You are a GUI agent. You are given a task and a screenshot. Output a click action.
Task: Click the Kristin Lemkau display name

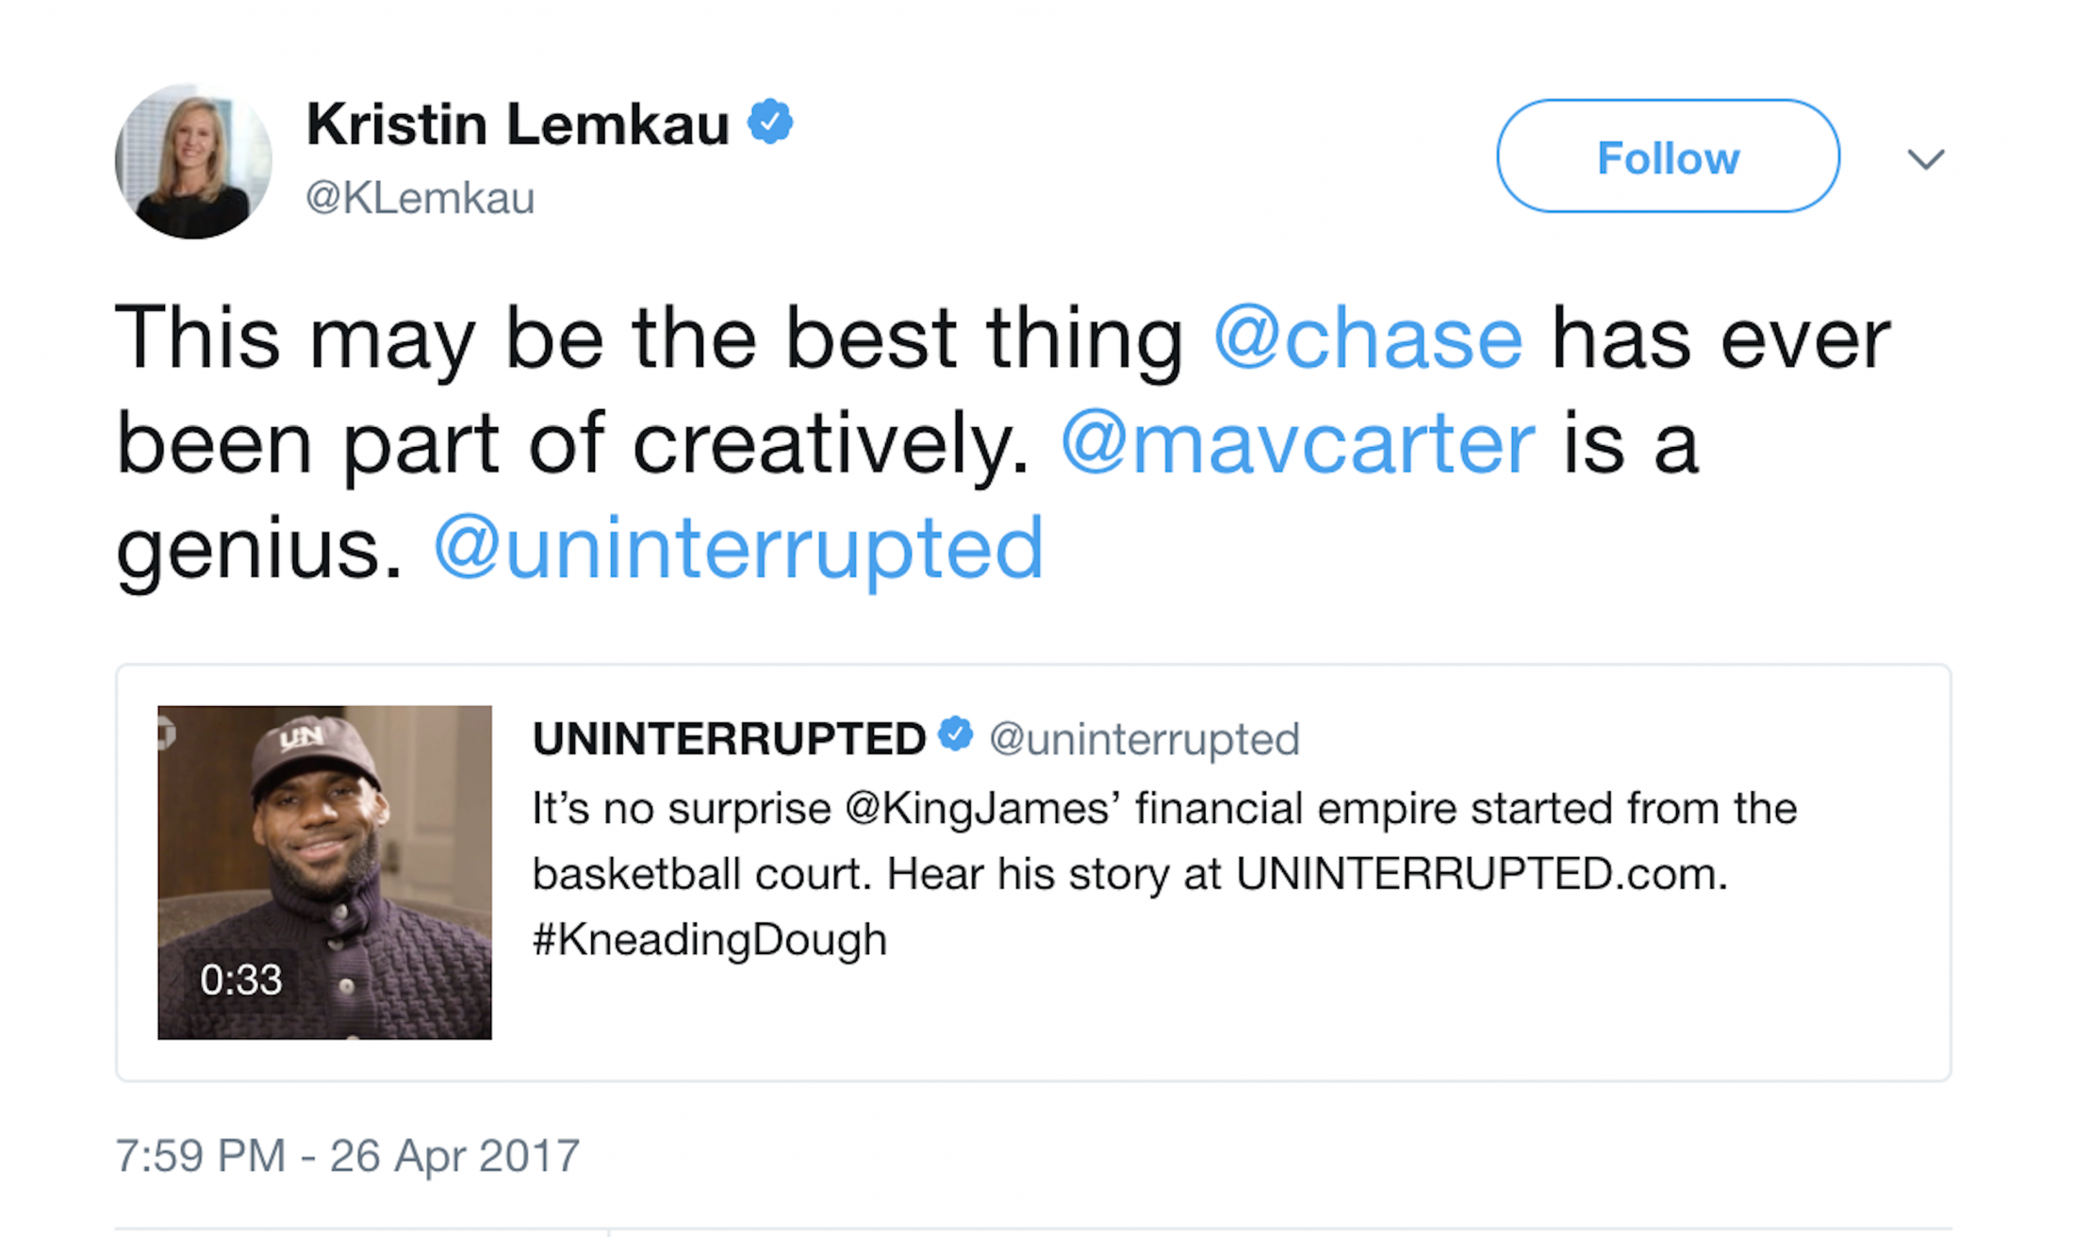coord(518,124)
